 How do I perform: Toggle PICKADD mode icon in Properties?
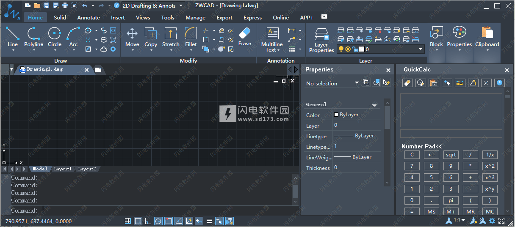(x=366, y=83)
